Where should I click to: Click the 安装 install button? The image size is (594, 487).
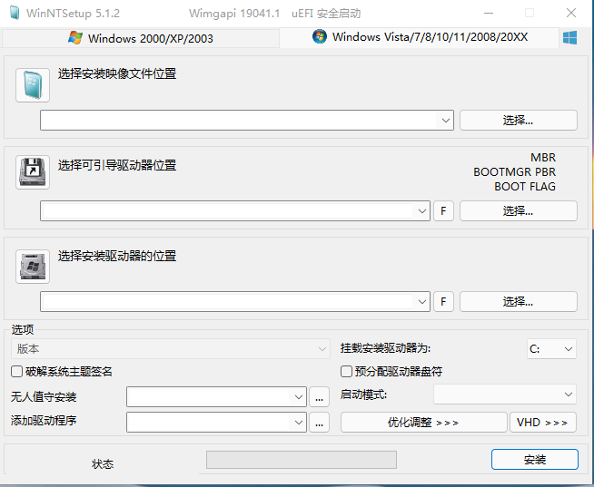coord(535,460)
